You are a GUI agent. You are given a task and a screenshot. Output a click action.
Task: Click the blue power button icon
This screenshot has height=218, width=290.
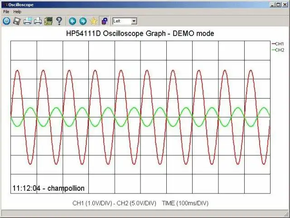pyautogui.click(x=6, y=21)
